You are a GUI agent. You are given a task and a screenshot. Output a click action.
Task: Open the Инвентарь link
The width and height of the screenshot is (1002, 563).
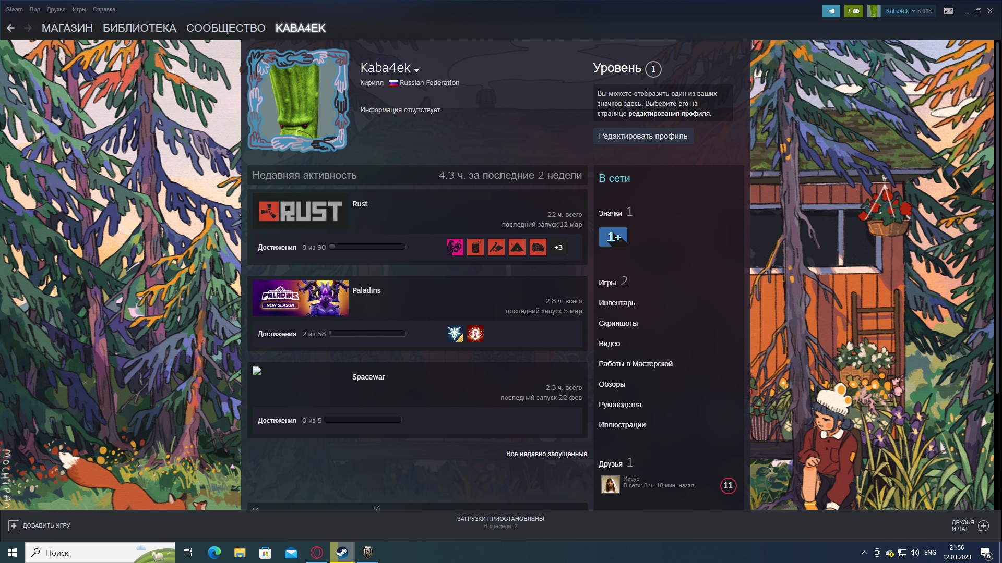(x=617, y=303)
